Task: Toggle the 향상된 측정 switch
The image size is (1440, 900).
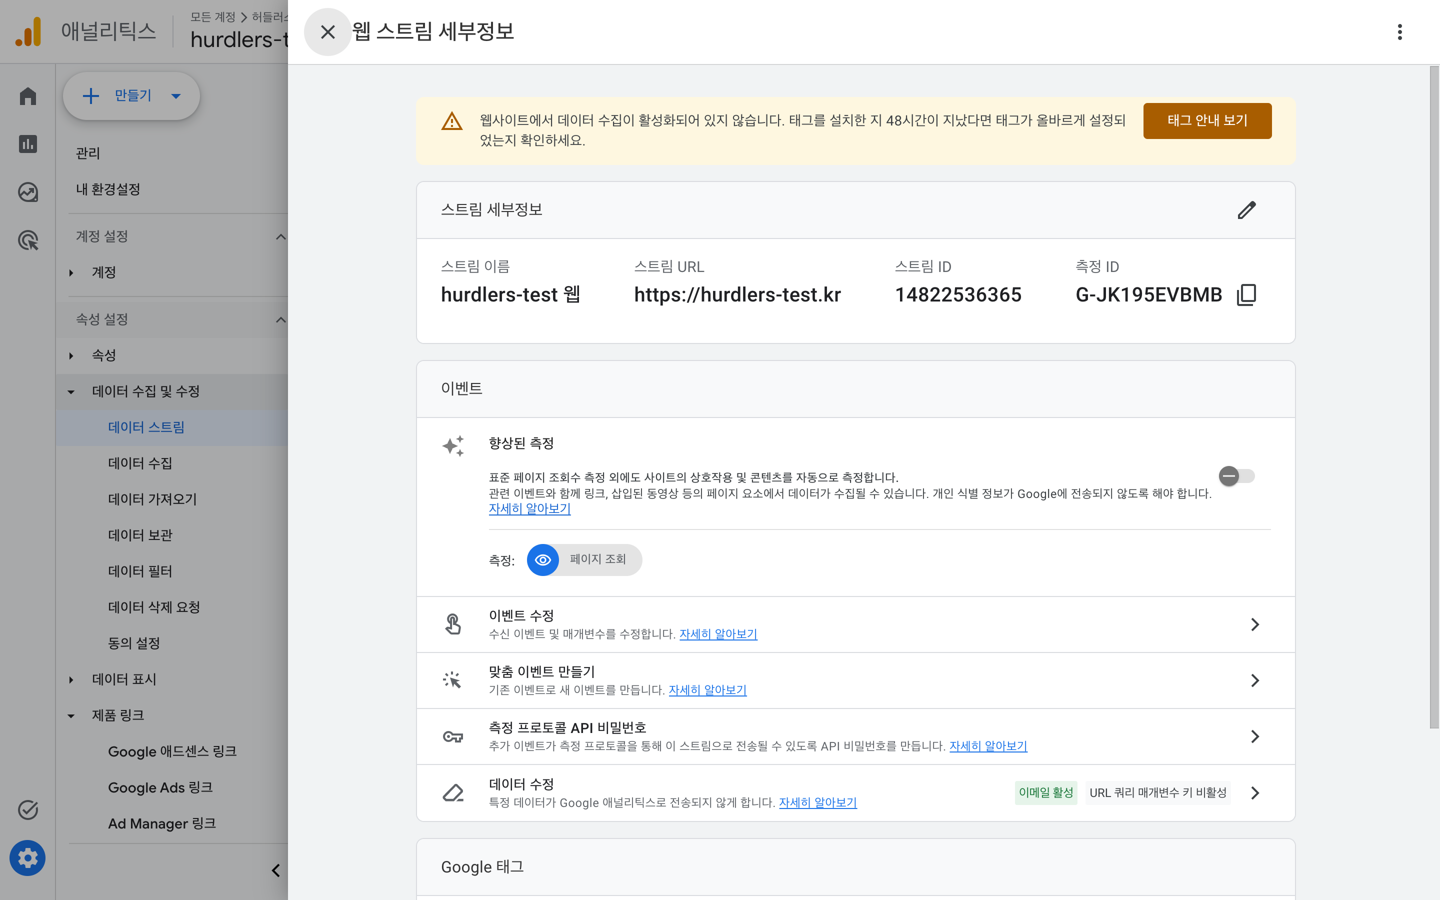Action: click(1237, 476)
